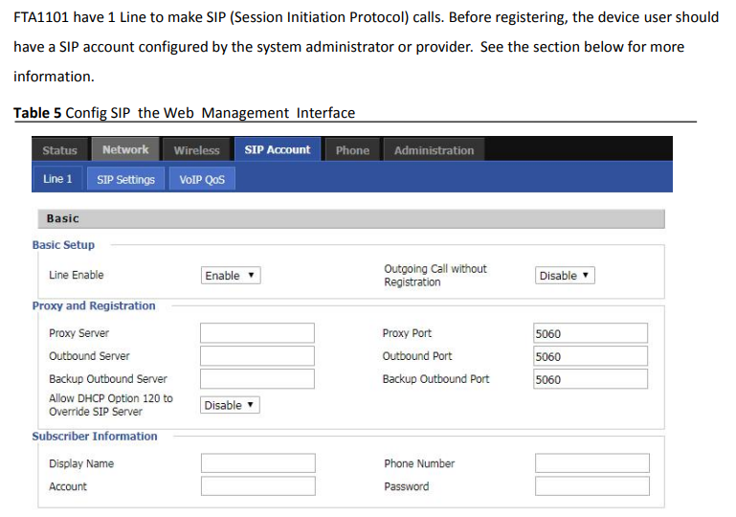Click the Outbound Server label
This screenshot has height=517, width=736.
coord(89,356)
